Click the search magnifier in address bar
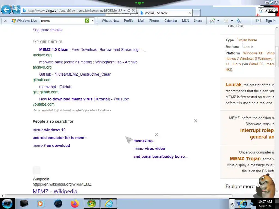 click(x=120, y=11)
